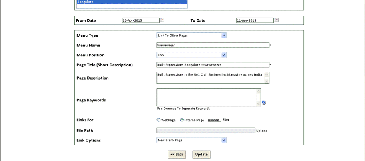The height and width of the screenshot is (161, 365).
Task: Click the Upload link beside InternalPage
Action: click(213, 120)
